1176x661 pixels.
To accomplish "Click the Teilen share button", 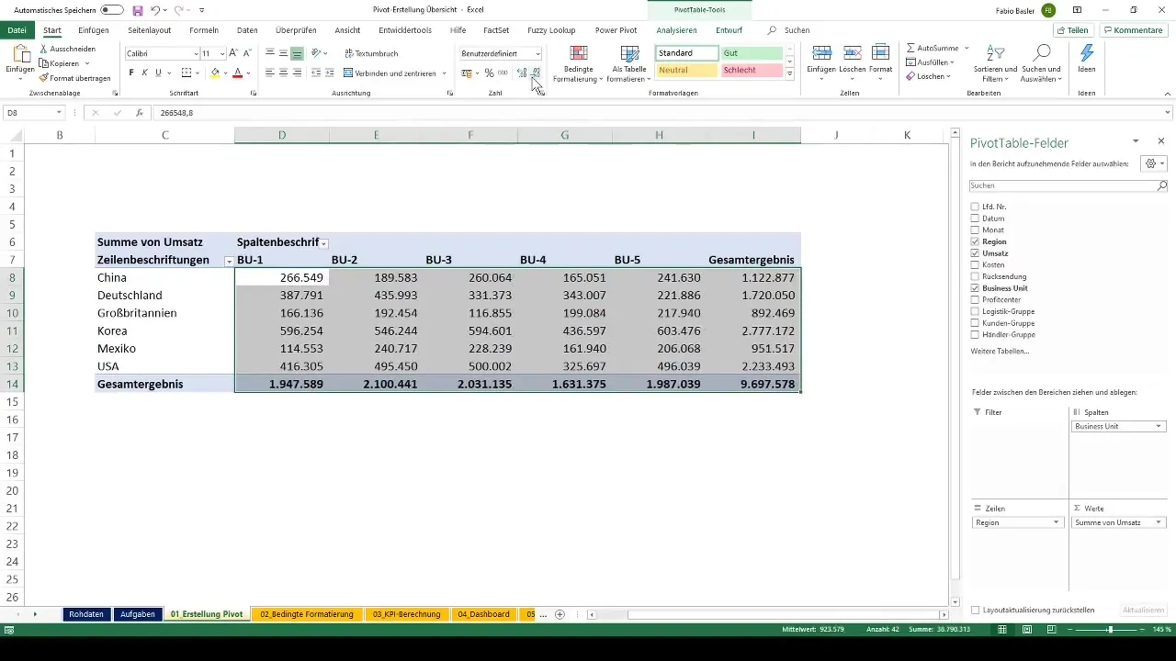I will 1073,30.
